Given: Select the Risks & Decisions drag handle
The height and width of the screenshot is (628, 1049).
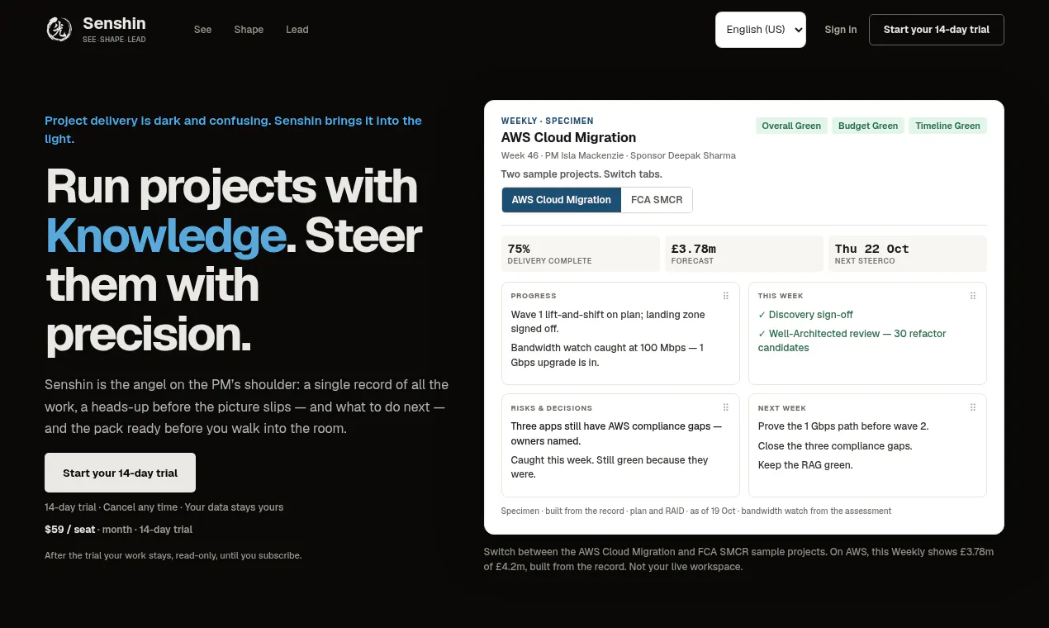Looking at the screenshot, I should point(726,407).
